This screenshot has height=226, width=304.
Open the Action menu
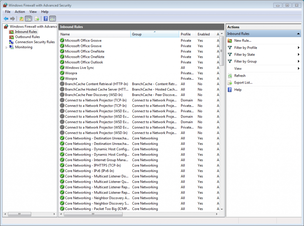(20, 12)
